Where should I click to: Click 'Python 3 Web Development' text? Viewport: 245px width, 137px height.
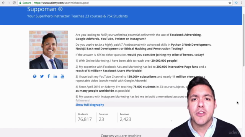coord(191,45)
